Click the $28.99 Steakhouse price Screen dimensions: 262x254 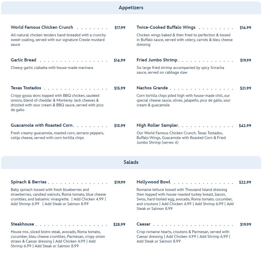pyautogui.click(x=119, y=224)
